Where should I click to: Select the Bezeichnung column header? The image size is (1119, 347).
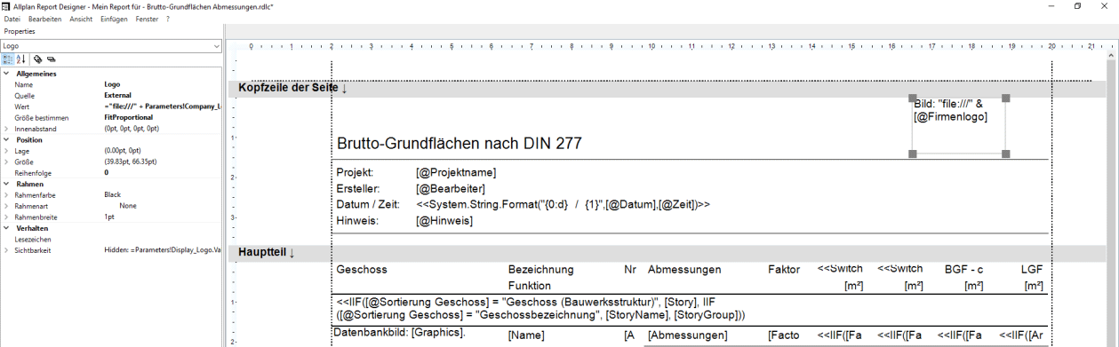[x=541, y=269]
